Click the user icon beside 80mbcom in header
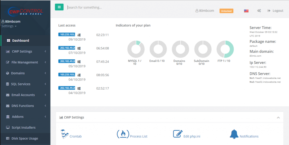Viewport: 289px width, 145px height. click(x=197, y=11)
